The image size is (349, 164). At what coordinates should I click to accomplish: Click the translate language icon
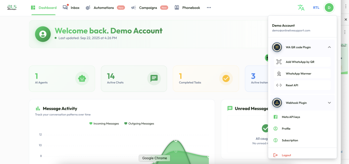coord(301,7)
